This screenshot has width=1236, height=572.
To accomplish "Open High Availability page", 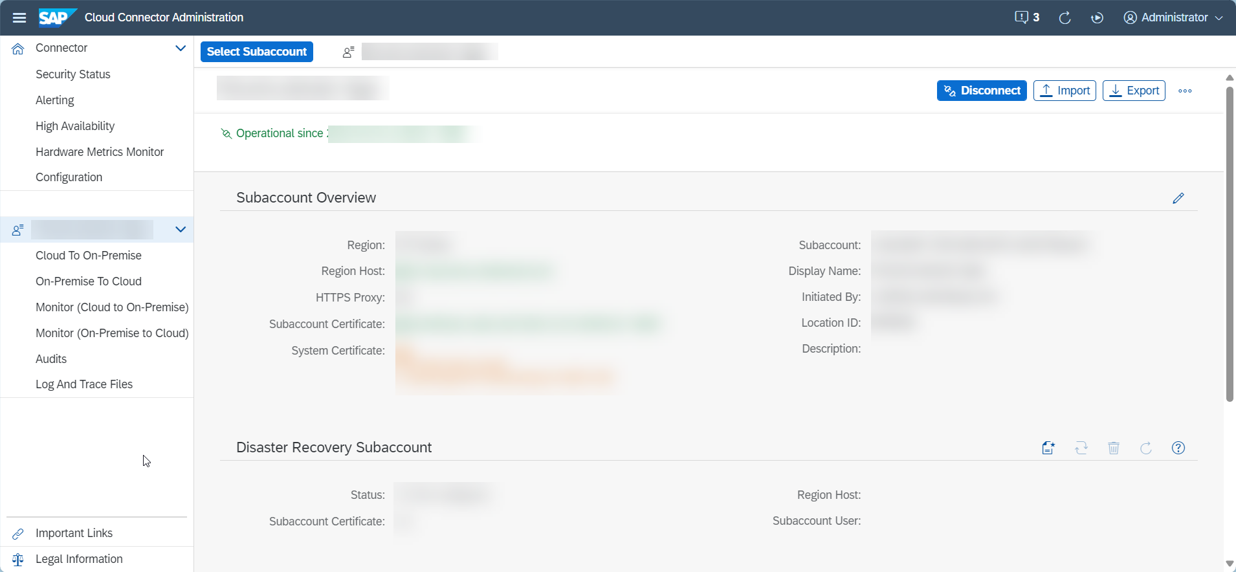I will coord(75,126).
